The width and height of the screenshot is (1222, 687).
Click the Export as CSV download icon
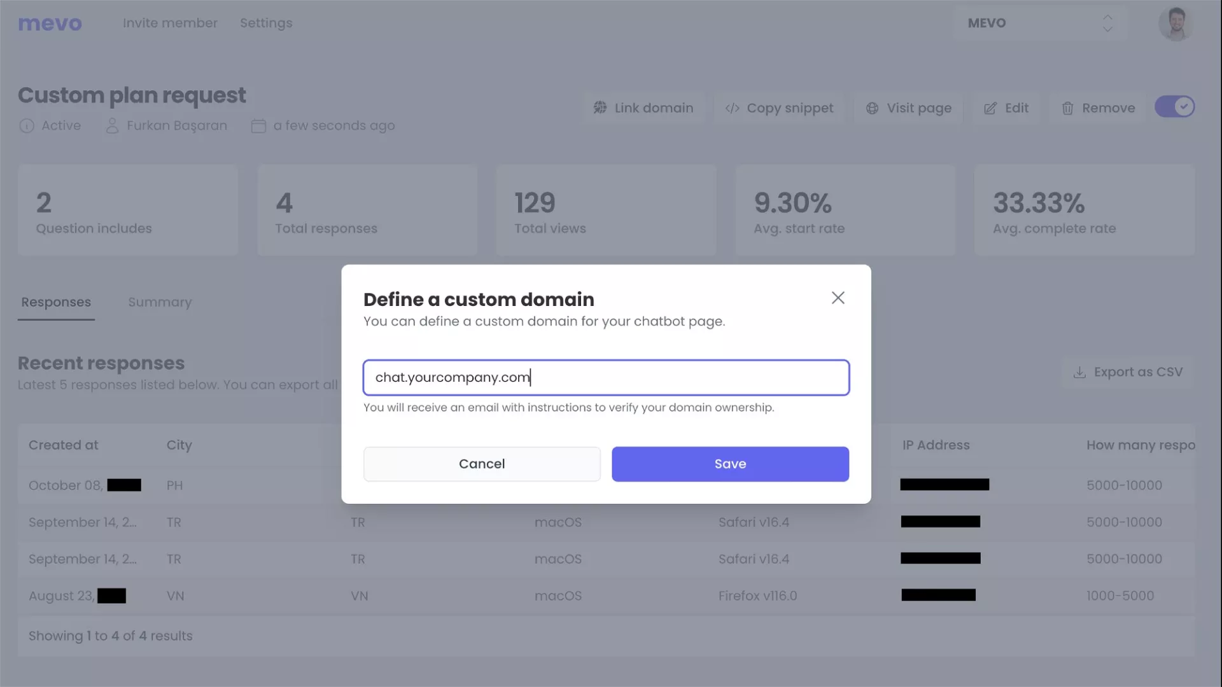[1079, 373]
